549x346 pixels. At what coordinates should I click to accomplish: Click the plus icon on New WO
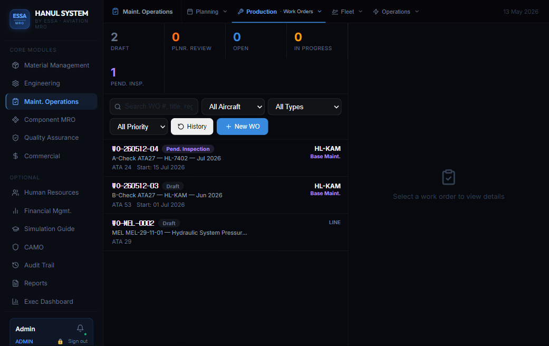point(228,127)
